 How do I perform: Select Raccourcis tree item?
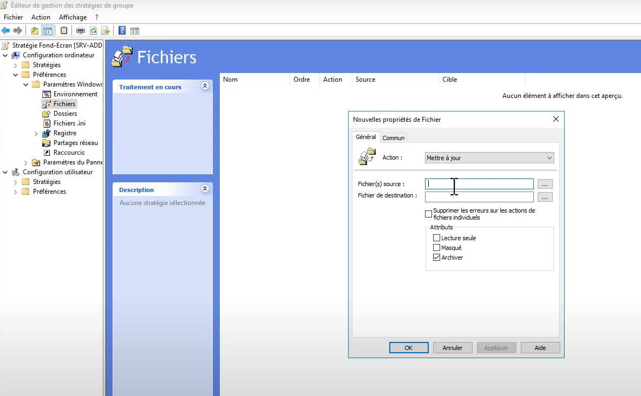[69, 153]
